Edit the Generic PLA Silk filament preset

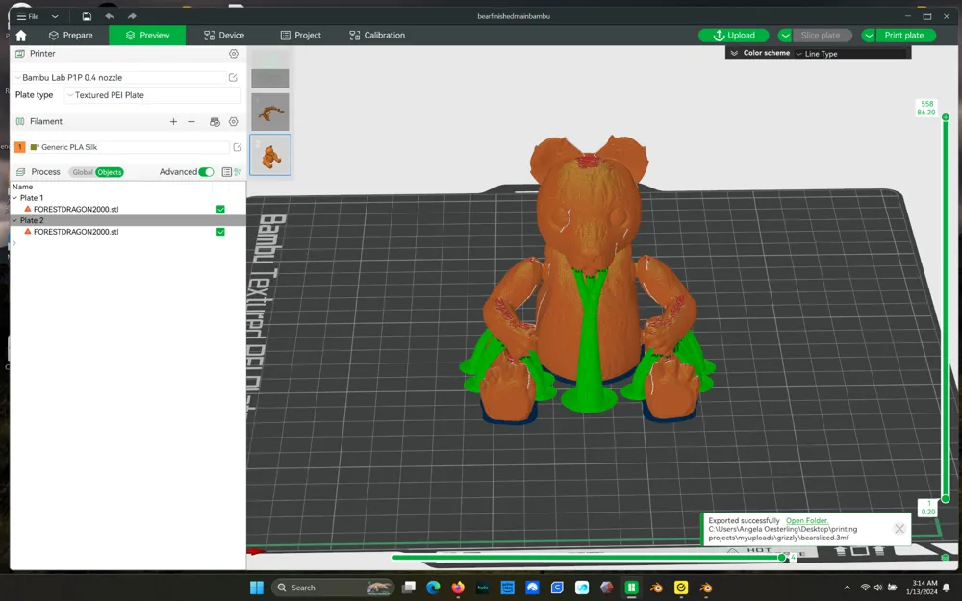(238, 147)
